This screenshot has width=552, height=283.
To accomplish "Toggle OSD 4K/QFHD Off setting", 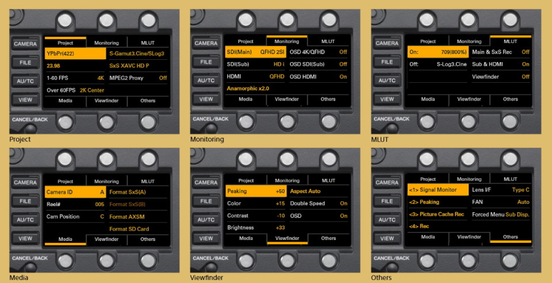I will click(318, 52).
